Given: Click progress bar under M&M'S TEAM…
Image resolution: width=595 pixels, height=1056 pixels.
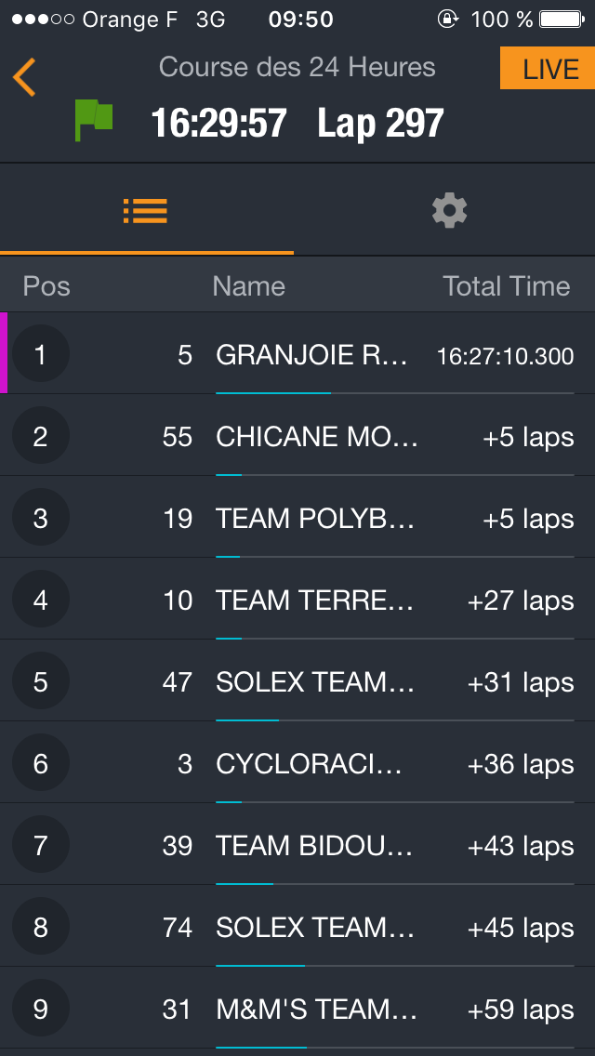Looking at the screenshot, I should pos(394,1047).
